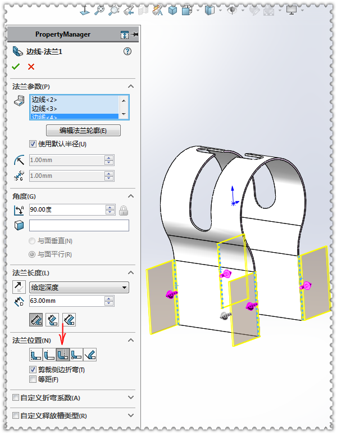
Task: Select Zoom to Area tool
Action: [x=113, y=11]
